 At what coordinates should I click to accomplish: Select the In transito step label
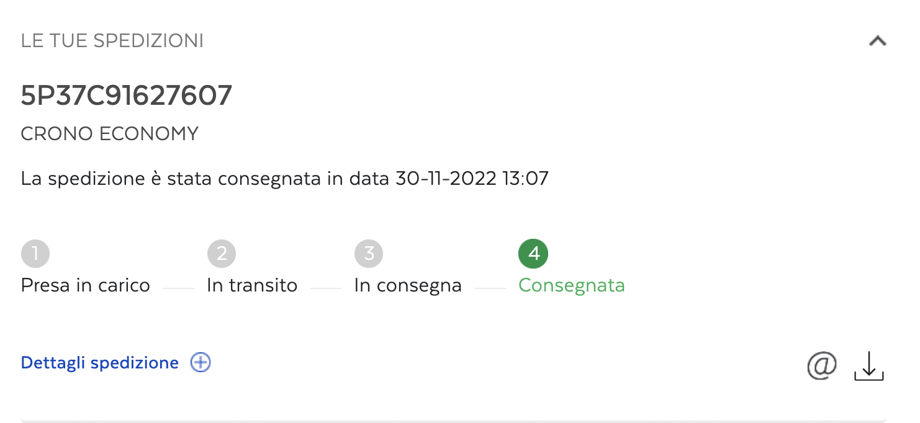252,285
